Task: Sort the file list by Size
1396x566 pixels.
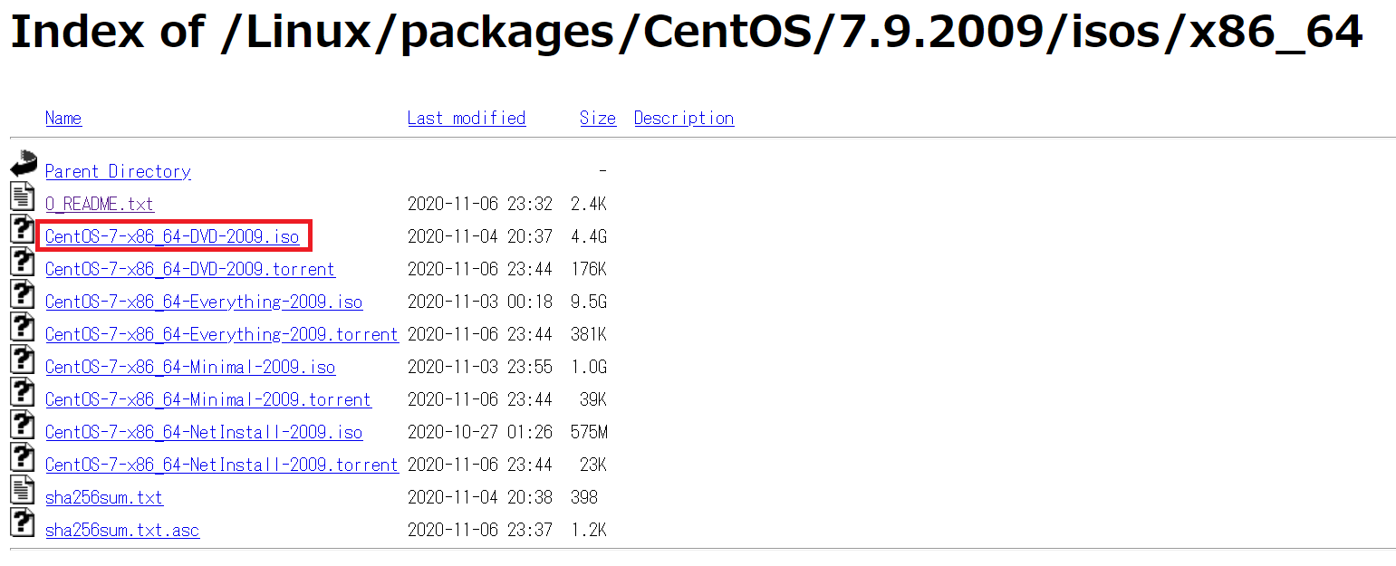Action: coord(597,118)
